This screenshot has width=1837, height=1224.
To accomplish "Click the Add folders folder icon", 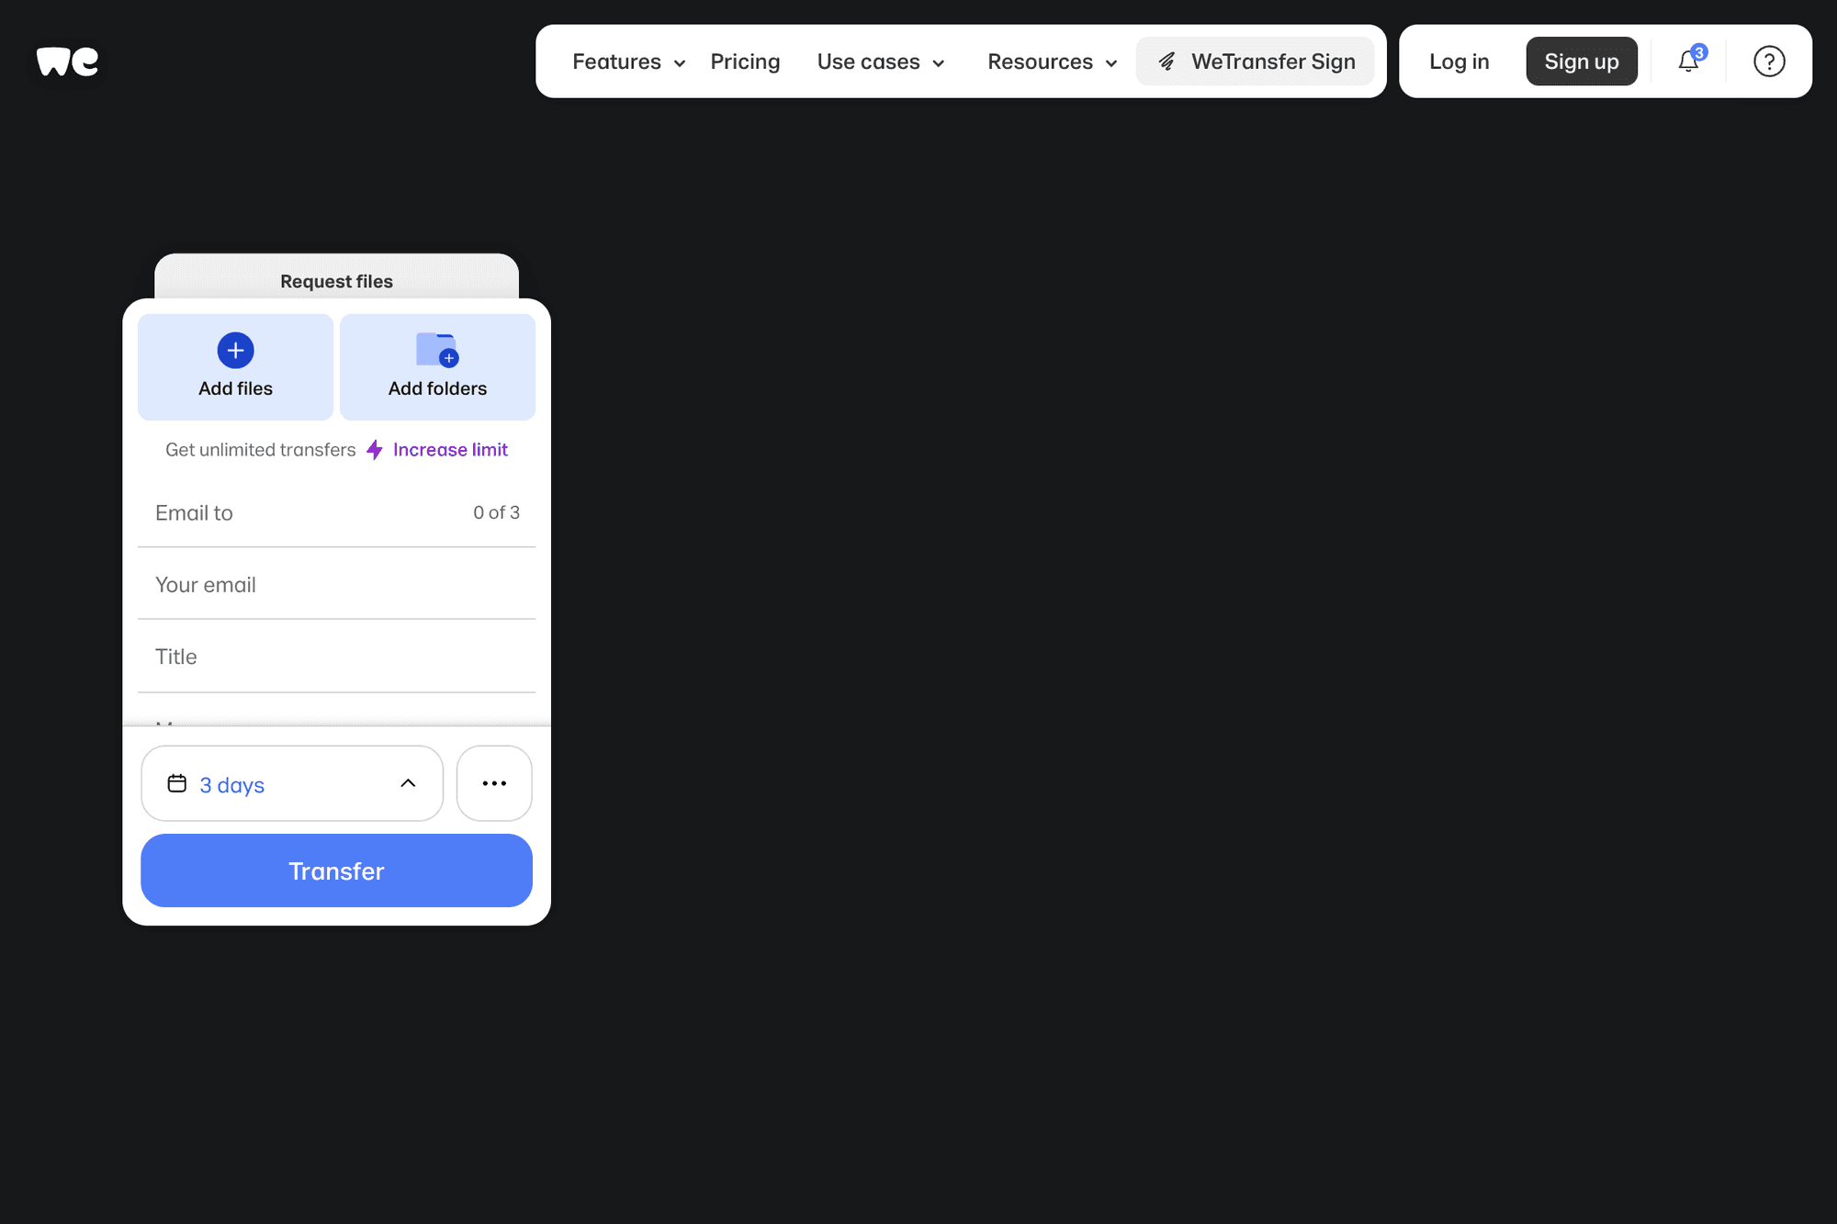I will pos(437,350).
